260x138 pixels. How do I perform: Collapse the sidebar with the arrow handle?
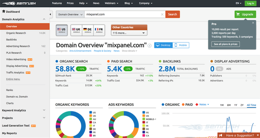[51, 14]
